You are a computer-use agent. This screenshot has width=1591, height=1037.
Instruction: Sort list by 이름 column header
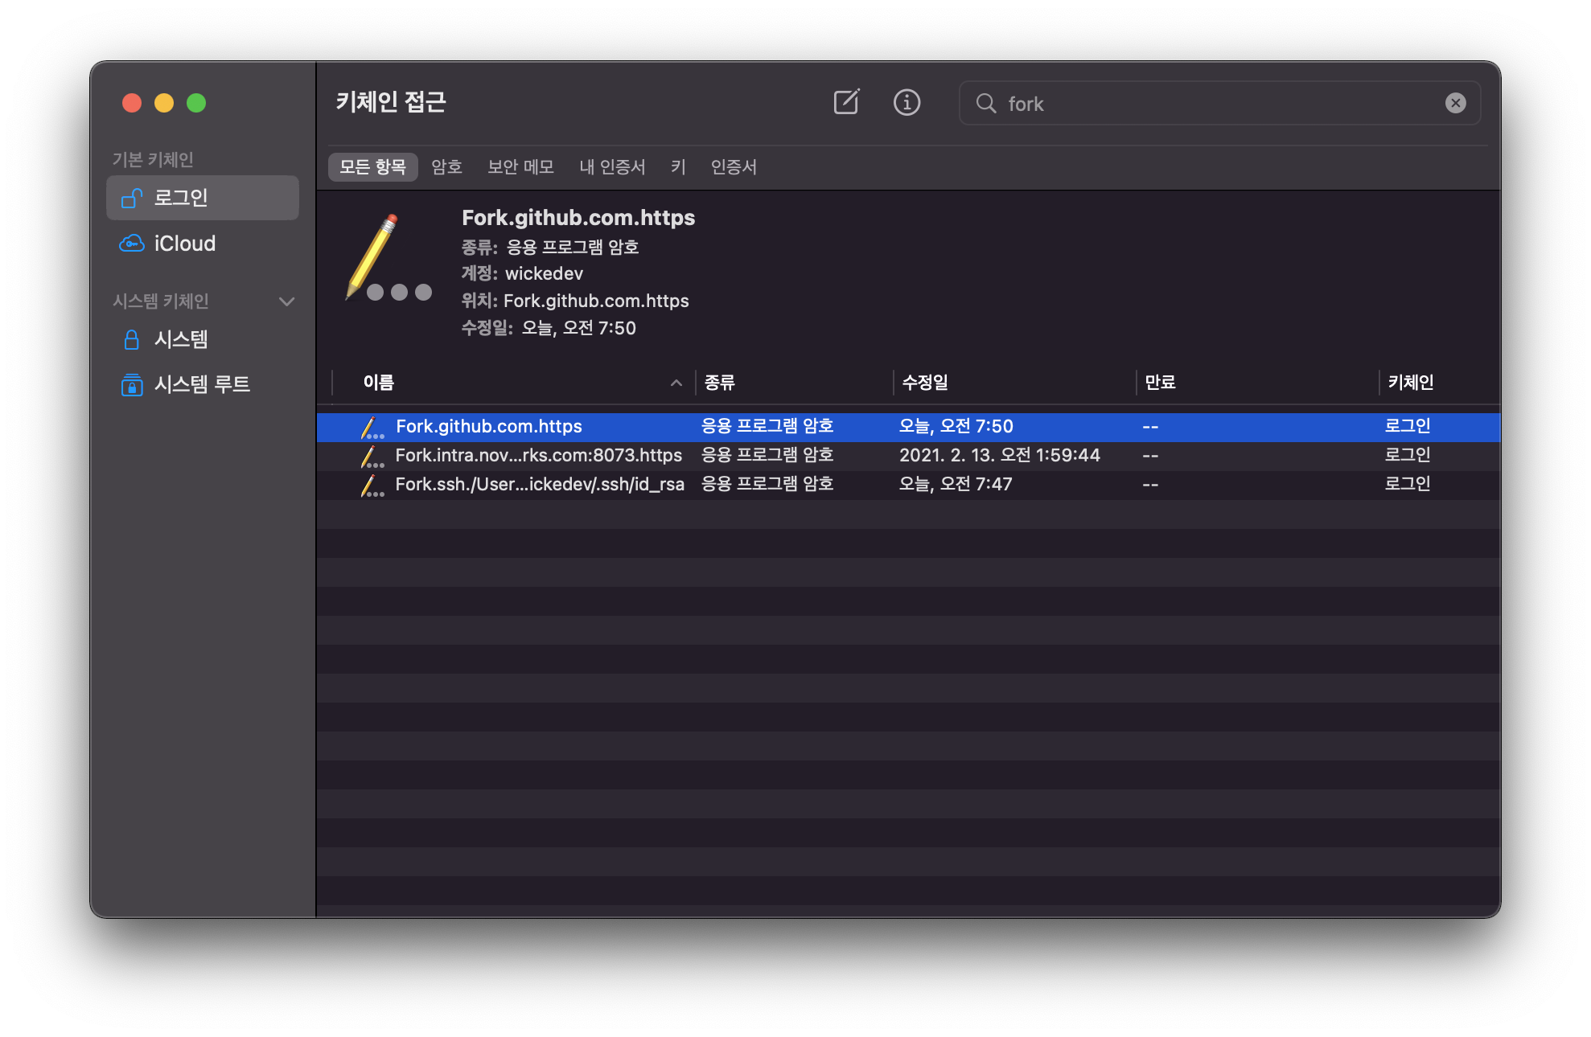pos(379,383)
